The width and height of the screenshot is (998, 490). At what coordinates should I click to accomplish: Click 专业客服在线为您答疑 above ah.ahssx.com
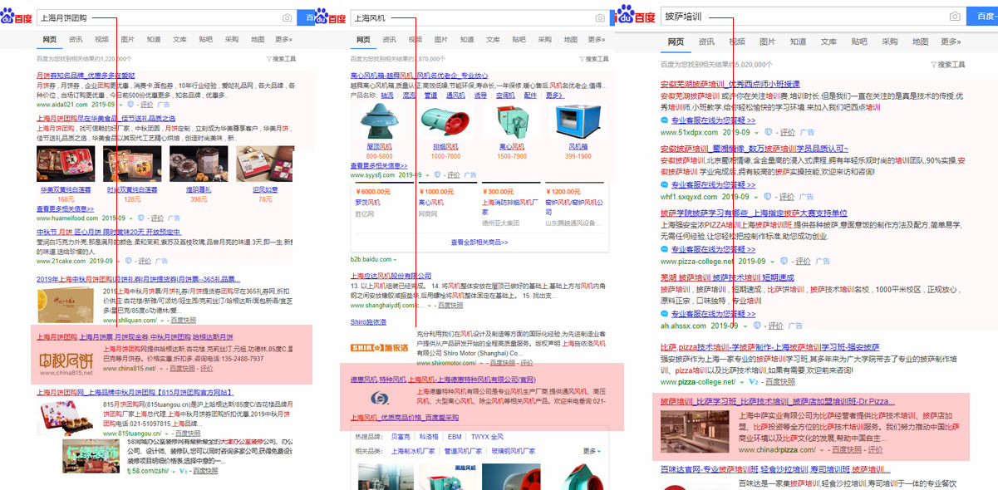(x=714, y=315)
